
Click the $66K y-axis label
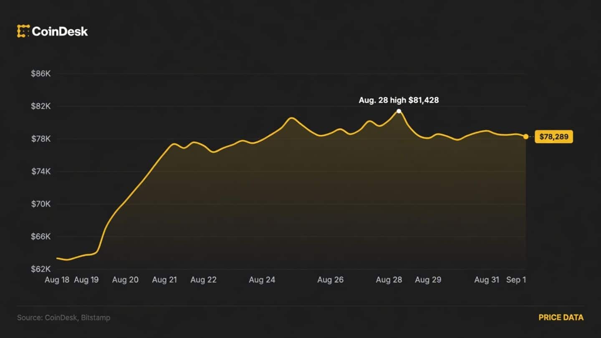click(x=40, y=237)
